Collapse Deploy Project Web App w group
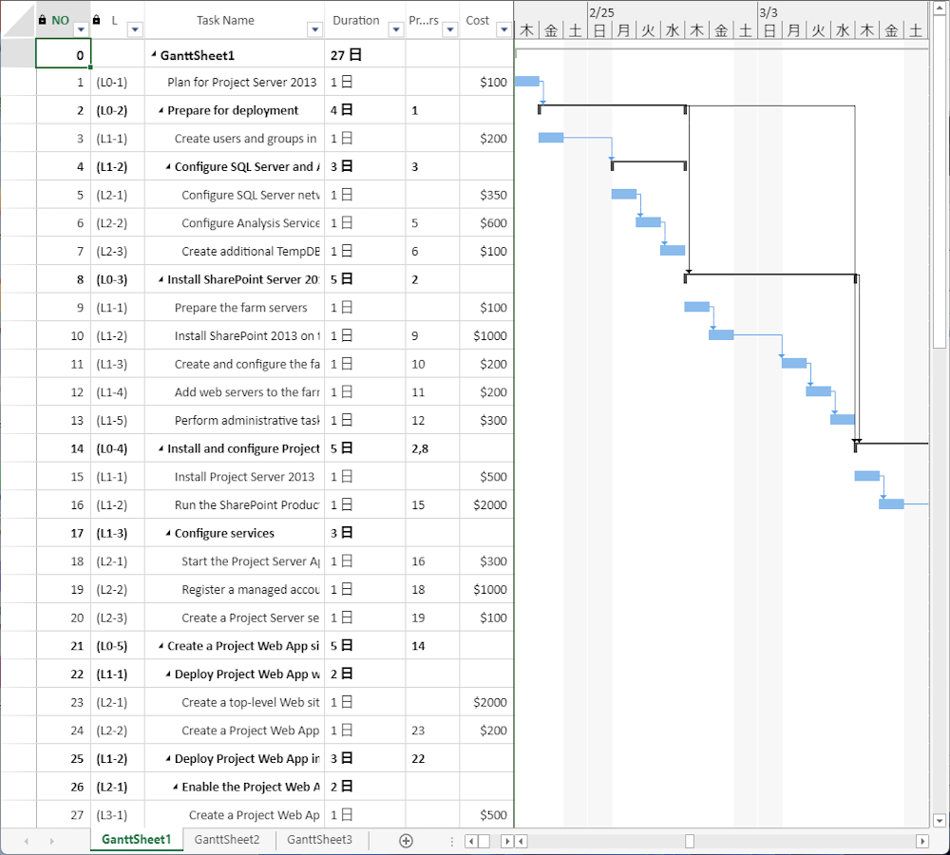Viewport: 950px width, 855px height. click(x=168, y=674)
